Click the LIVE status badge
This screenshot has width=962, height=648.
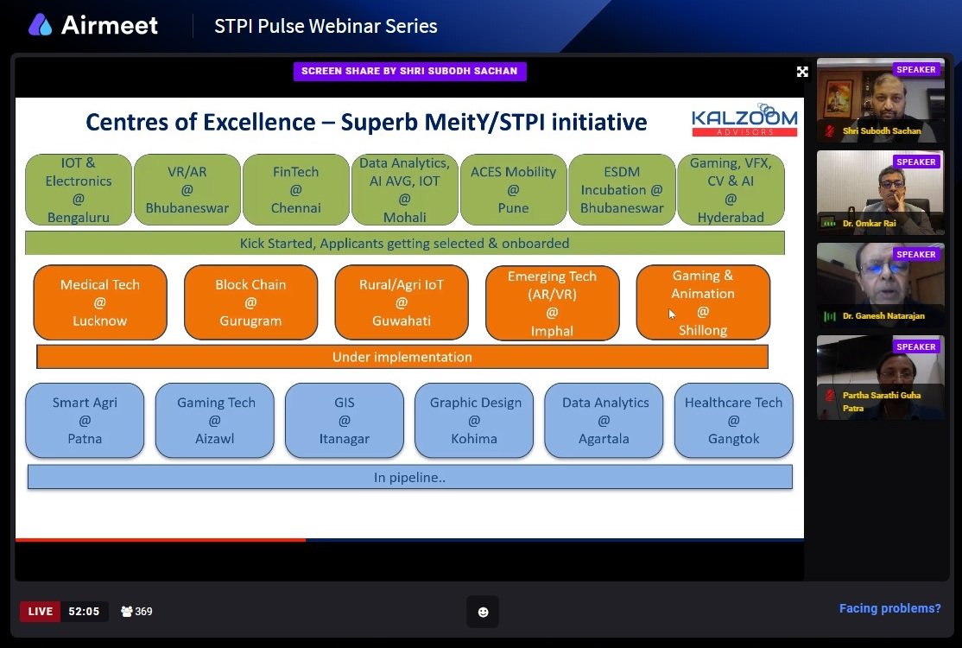(x=40, y=611)
